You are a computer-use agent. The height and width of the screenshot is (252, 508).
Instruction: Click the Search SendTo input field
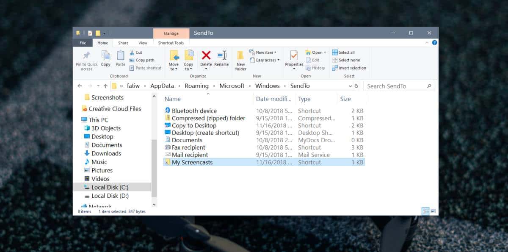[x=399, y=86]
